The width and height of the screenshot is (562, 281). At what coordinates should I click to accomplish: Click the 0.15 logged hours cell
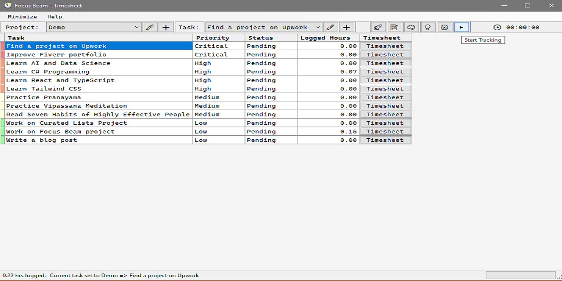point(328,132)
